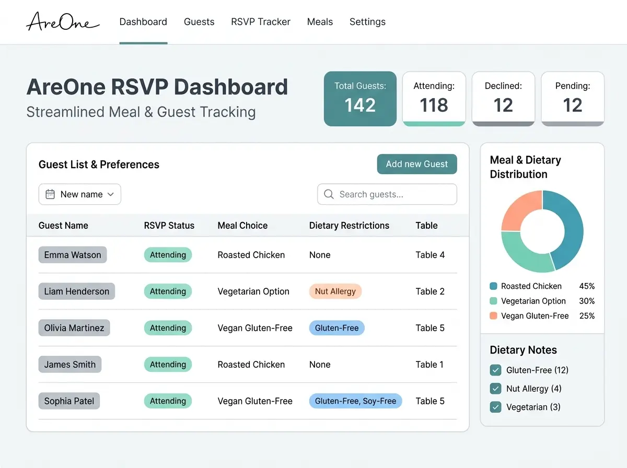The image size is (627, 468).
Task: Open the Settings tab
Action: point(367,22)
